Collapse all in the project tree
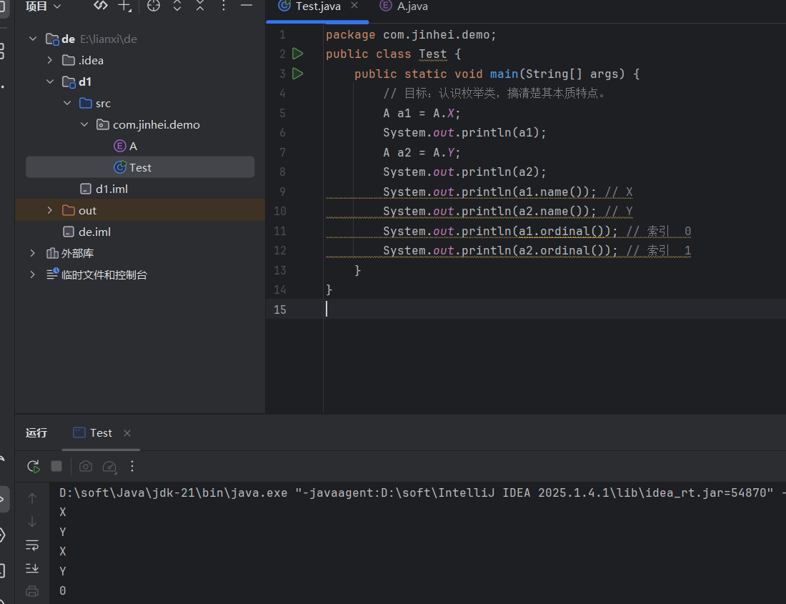This screenshot has width=786, height=604. tap(200, 6)
